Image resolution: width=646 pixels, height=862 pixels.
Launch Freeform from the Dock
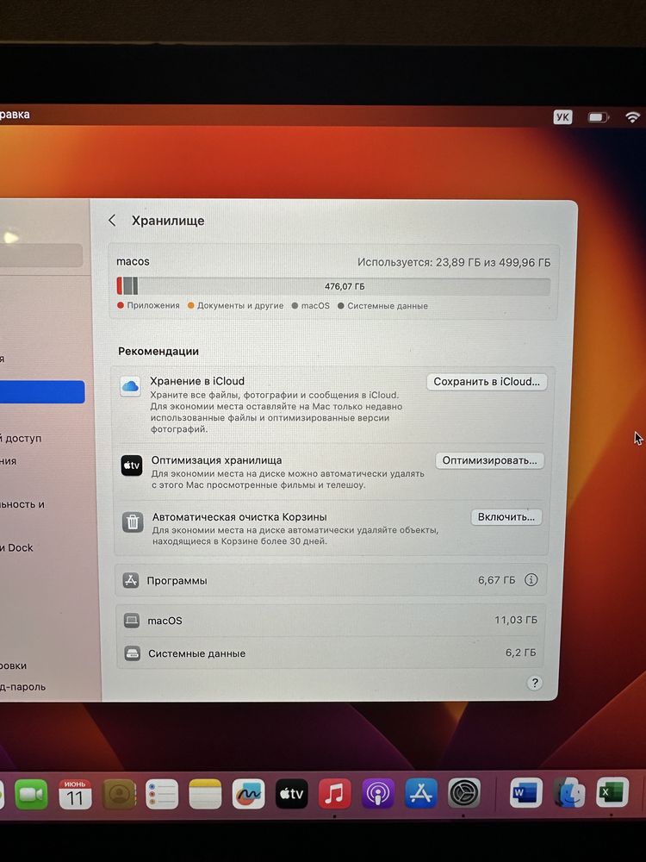point(248,793)
